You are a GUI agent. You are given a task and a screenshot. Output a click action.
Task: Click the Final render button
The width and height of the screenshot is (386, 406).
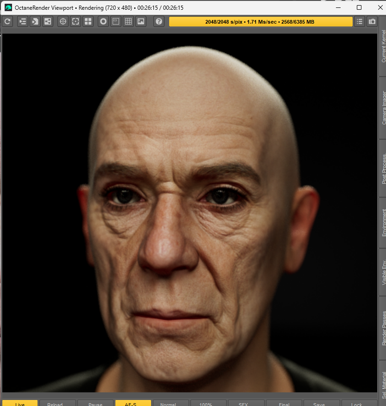284,403
